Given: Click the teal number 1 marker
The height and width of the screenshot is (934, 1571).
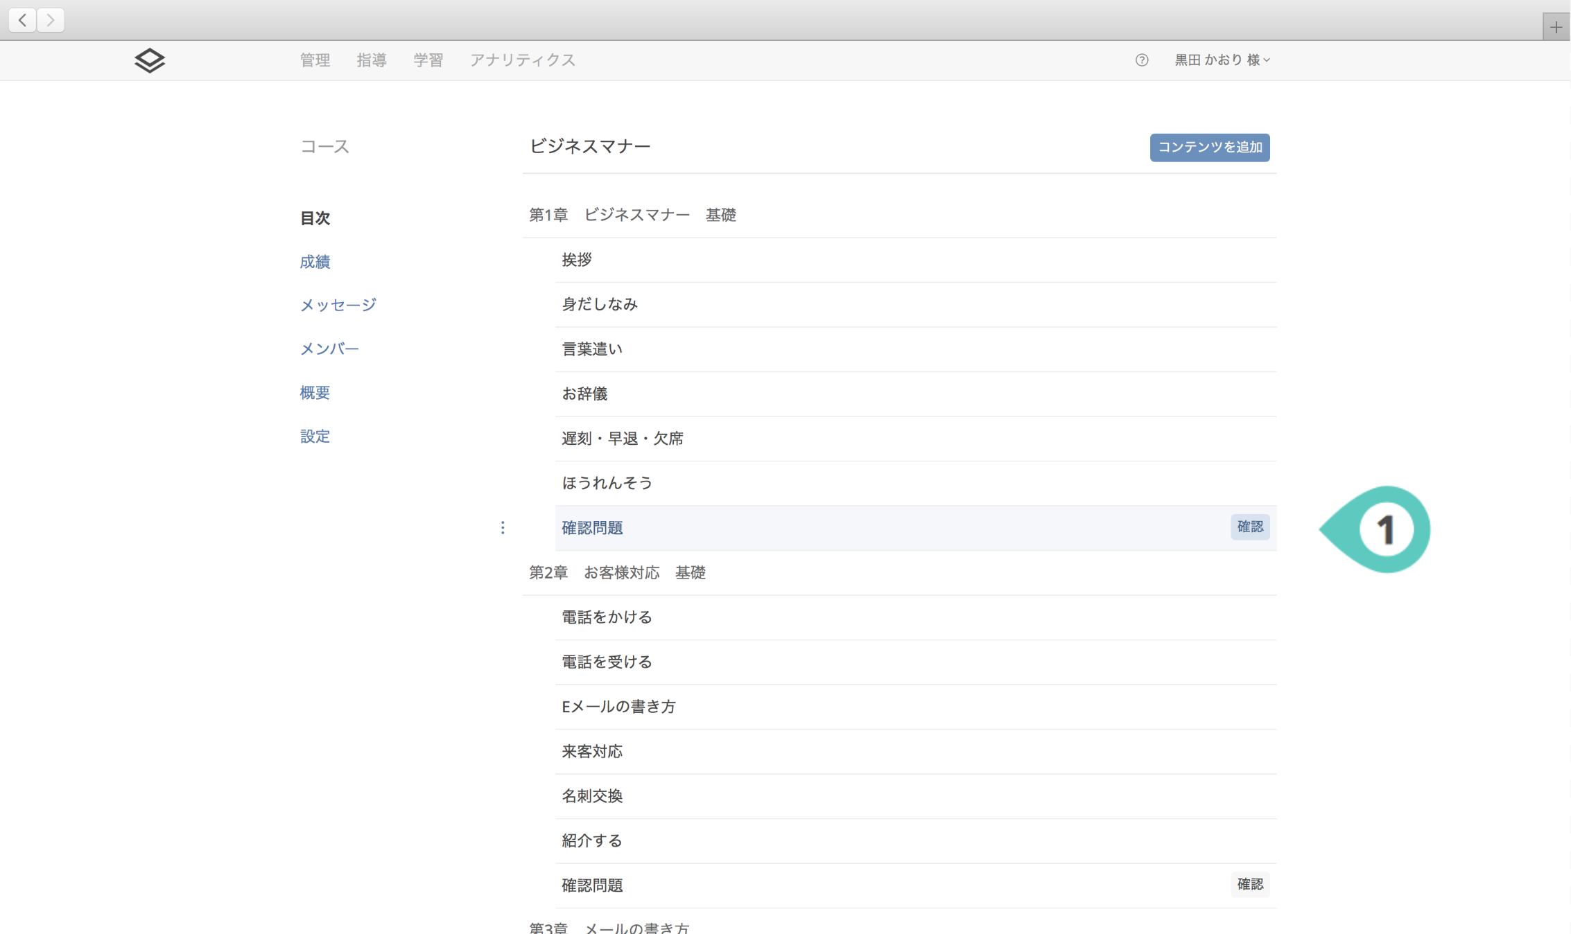Looking at the screenshot, I should pyautogui.click(x=1384, y=529).
